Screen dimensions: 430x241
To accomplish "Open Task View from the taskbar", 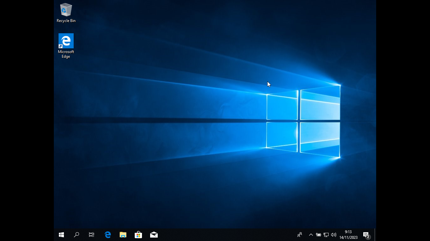I will 92,235.
